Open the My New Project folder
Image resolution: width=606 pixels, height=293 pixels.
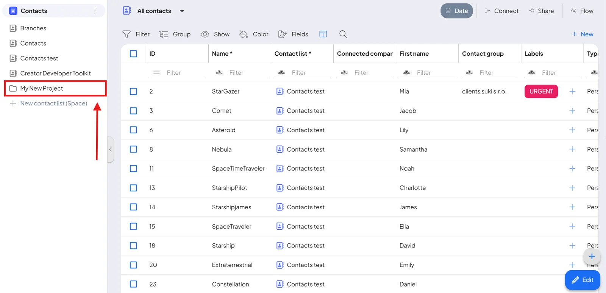[x=55, y=88]
